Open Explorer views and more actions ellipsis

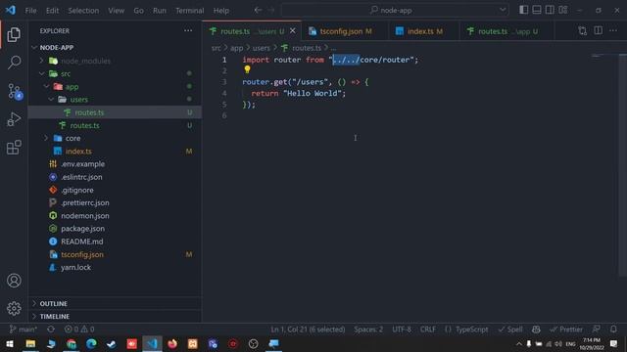click(x=188, y=30)
